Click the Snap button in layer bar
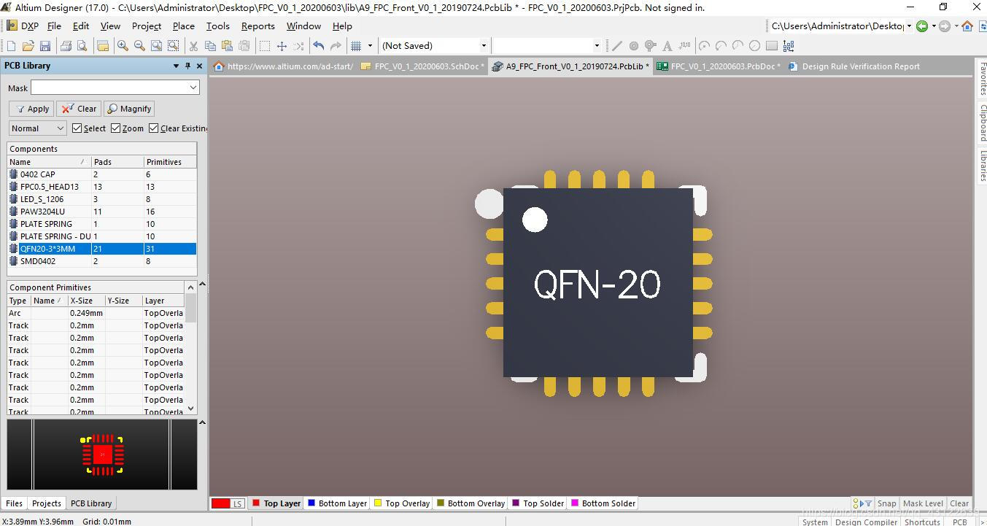 coord(886,503)
